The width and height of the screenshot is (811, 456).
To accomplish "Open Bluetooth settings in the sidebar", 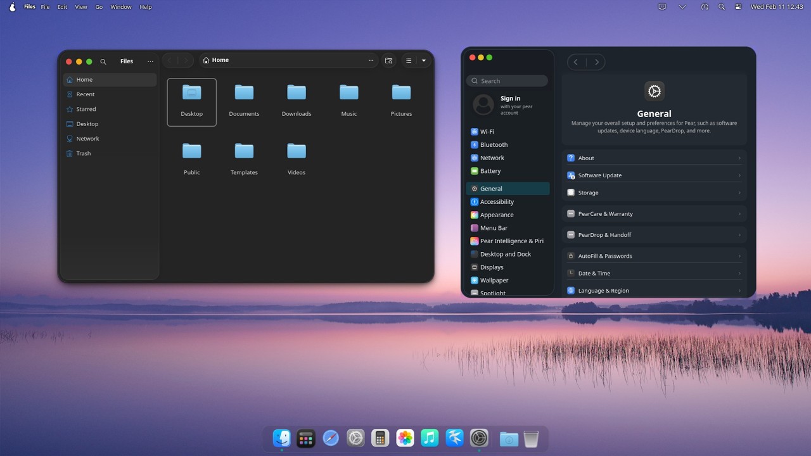I will coord(508,145).
